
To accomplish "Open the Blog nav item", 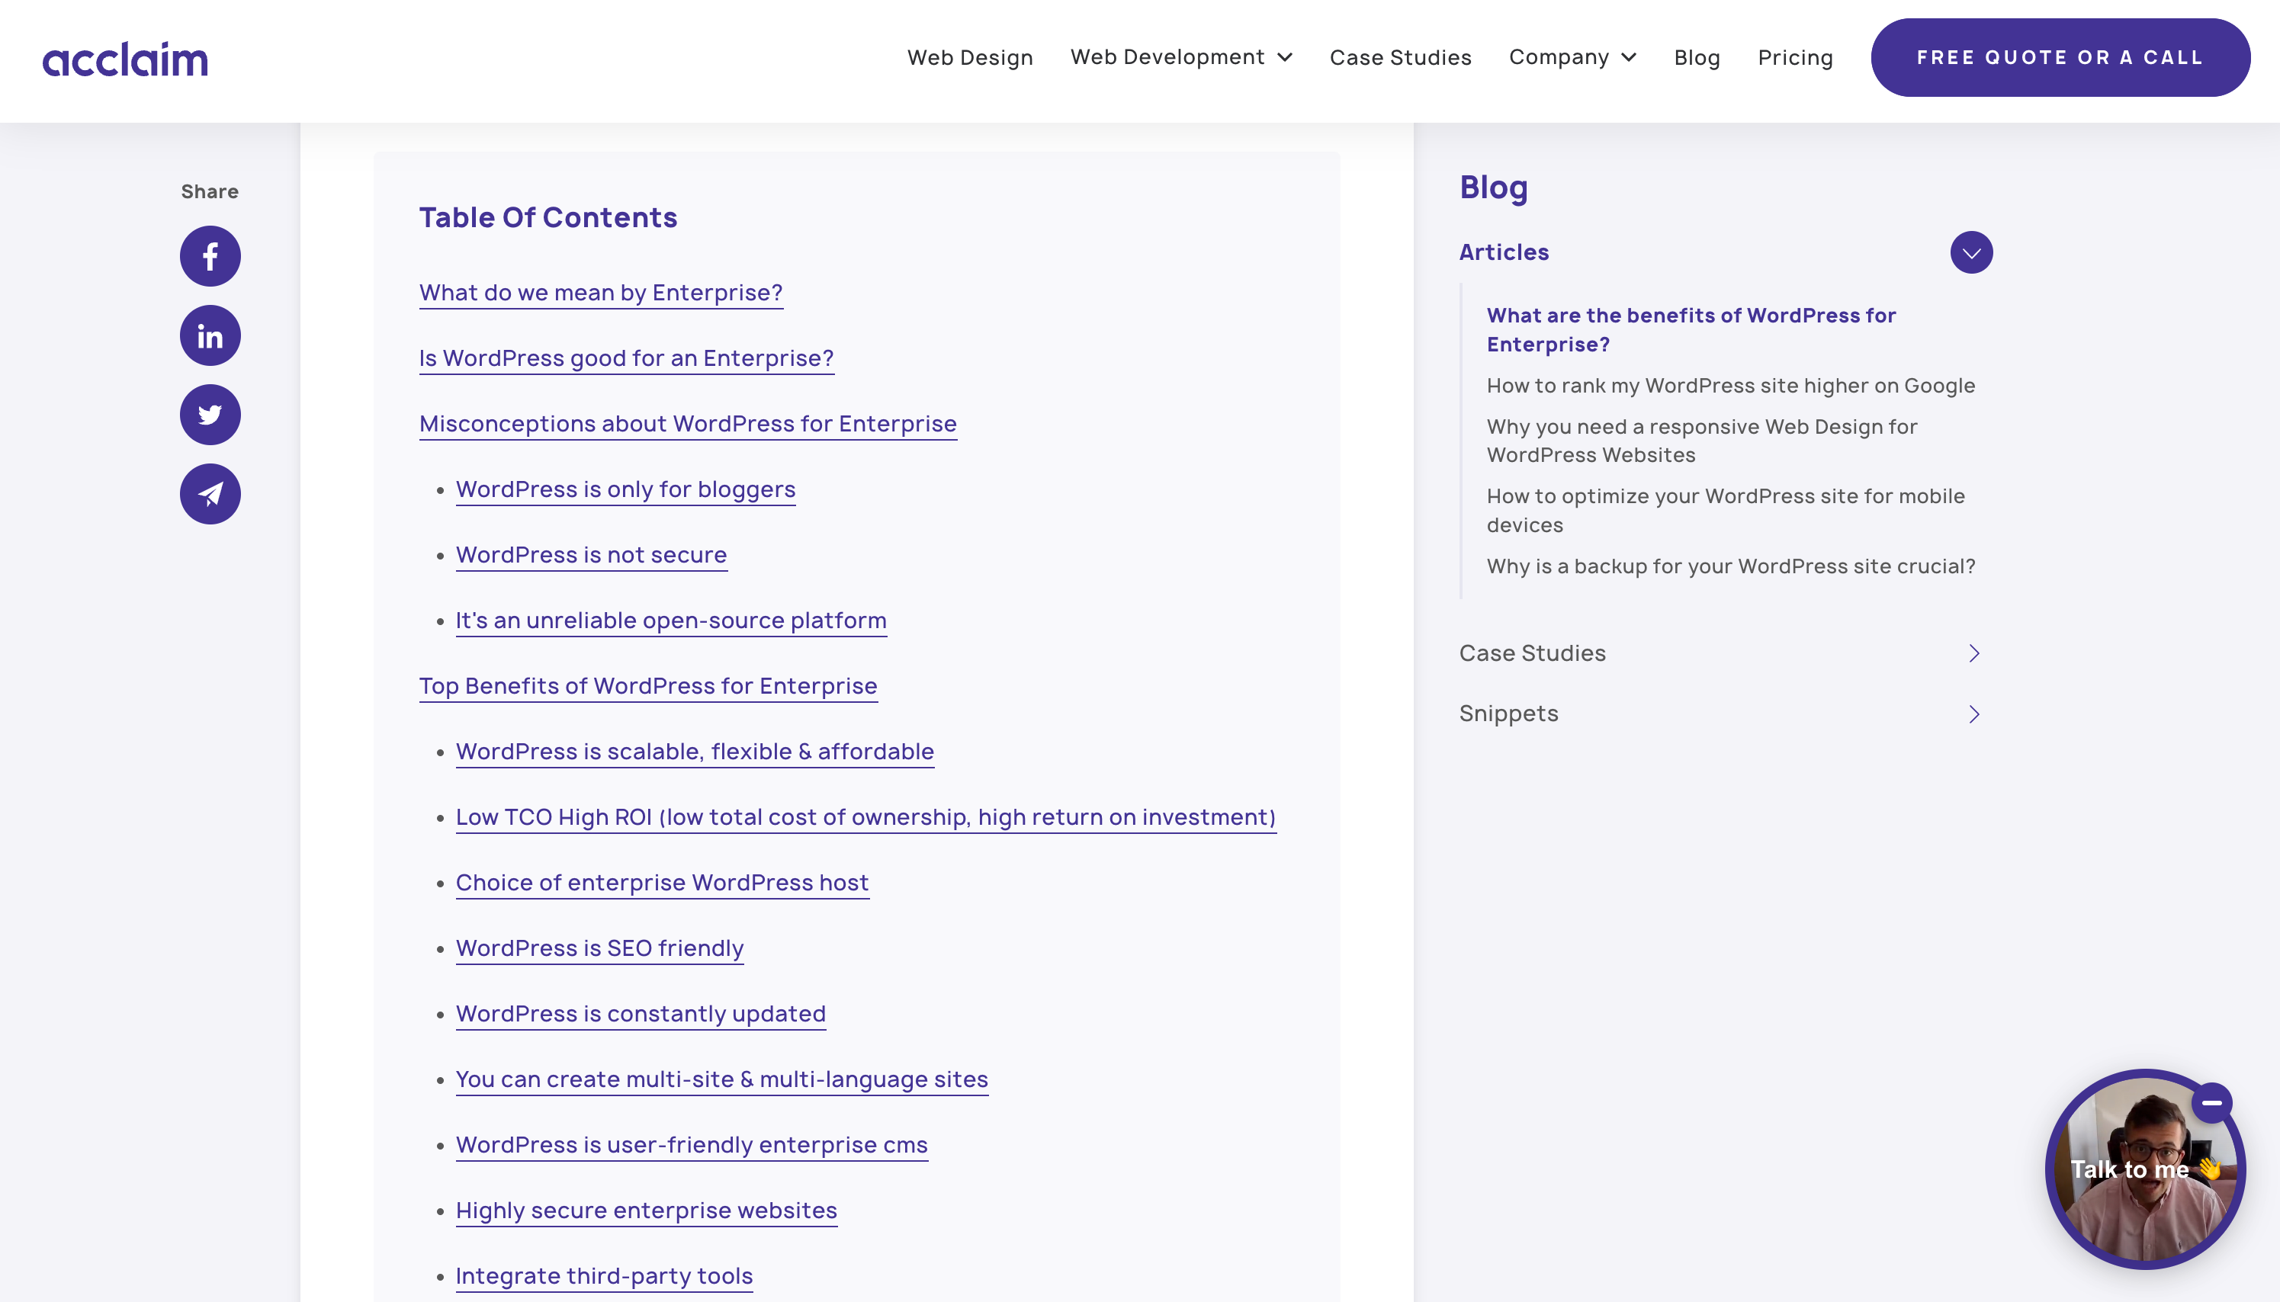I will (1697, 57).
